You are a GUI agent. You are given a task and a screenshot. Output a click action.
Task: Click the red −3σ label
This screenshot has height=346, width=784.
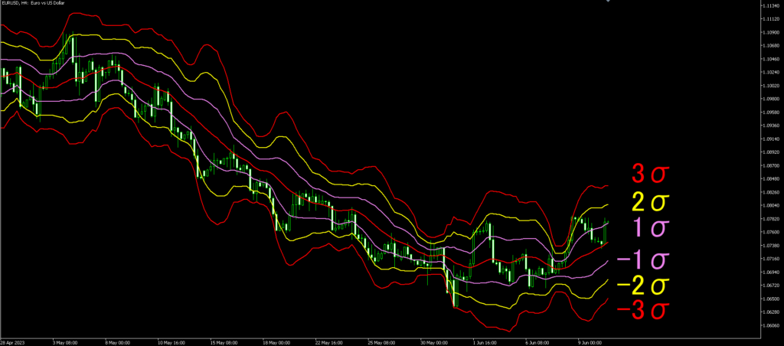coord(642,311)
